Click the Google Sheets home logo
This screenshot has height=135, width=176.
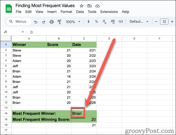click(9, 9)
